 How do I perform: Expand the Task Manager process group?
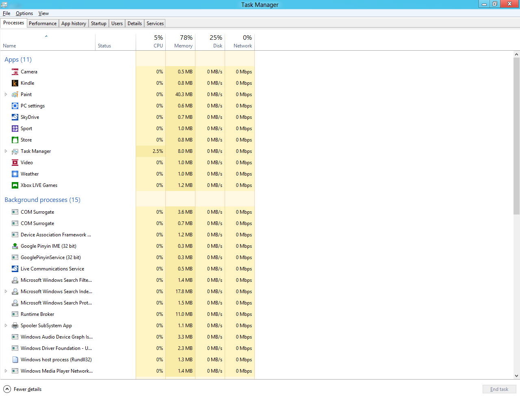click(x=6, y=151)
